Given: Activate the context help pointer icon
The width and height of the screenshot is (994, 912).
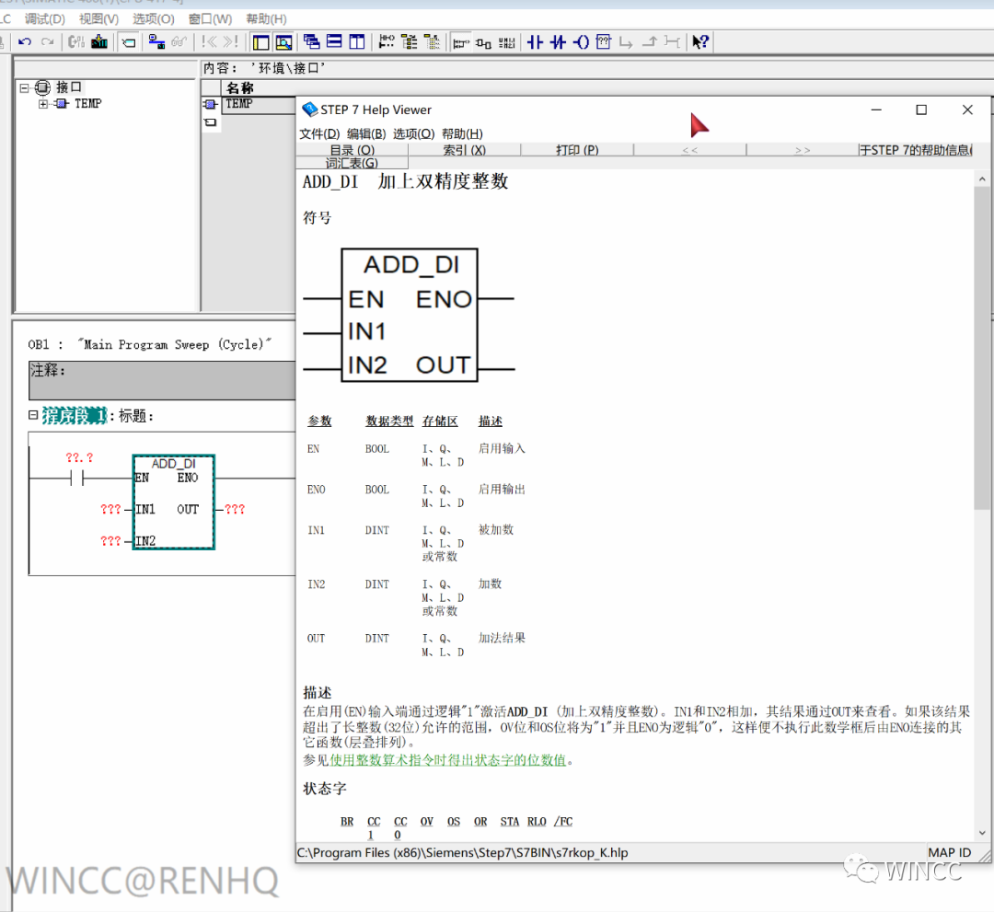Looking at the screenshot, I should pyautogui.click(x=700, y=41).
